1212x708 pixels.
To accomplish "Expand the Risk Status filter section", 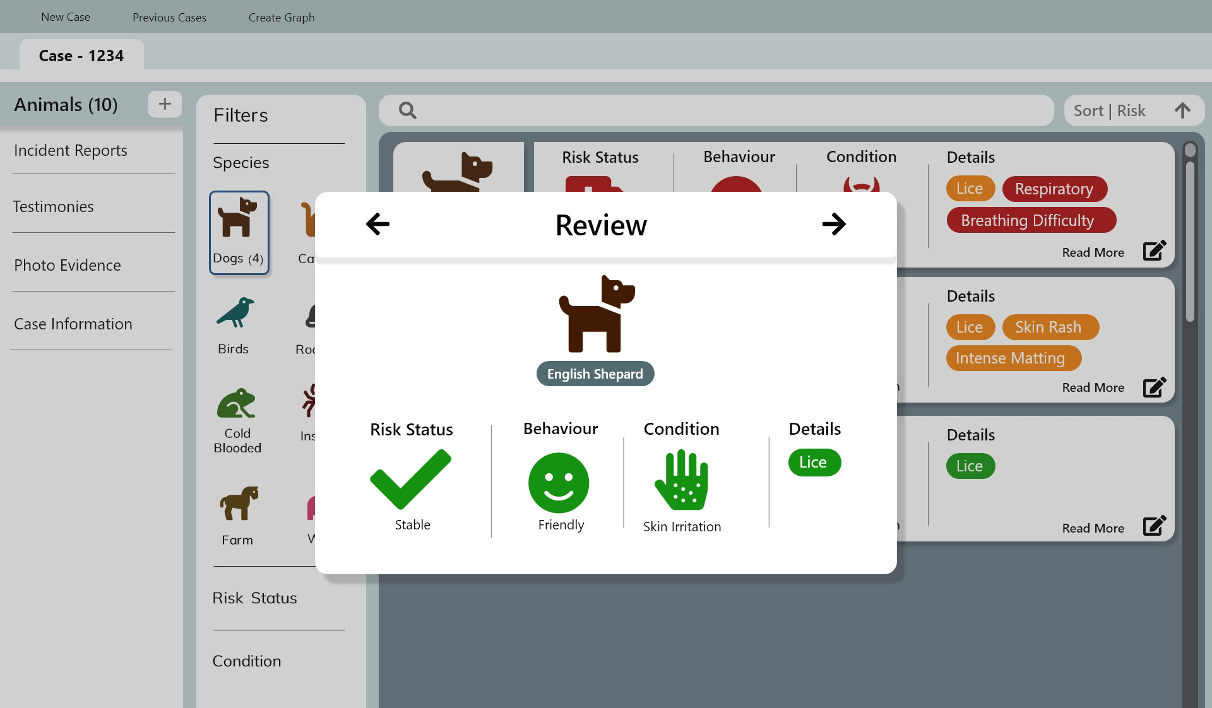I will (x=254, y=598).
